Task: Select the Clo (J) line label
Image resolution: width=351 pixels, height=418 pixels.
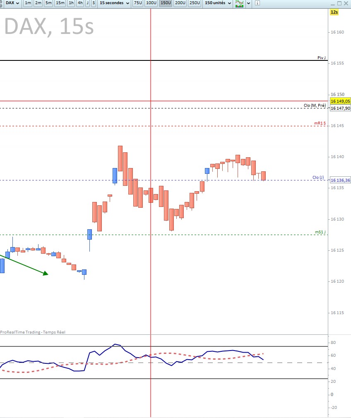Action: [x=318, y=177]
